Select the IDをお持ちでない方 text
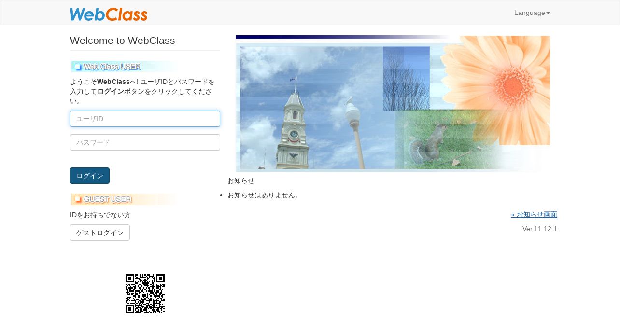The width and height of the screenshot is (620, 318). pos(100,215)
